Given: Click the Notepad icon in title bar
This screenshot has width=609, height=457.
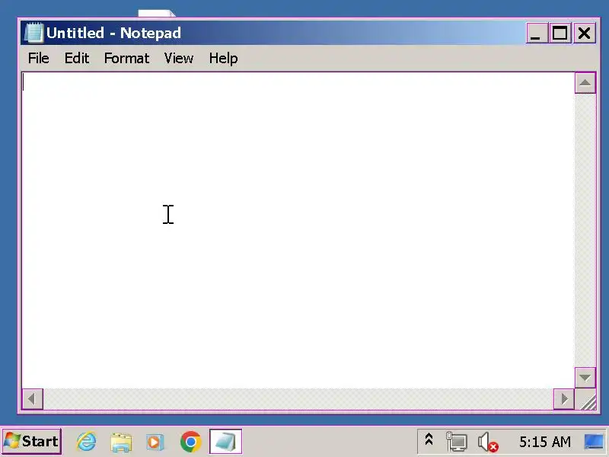Looking at the screenshot, I should pyautogui.click(x=33, y=33).
